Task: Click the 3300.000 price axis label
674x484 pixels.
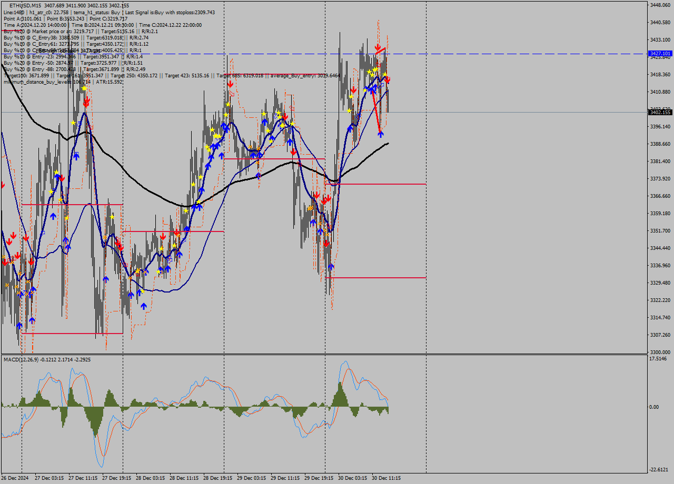Action: coord(660,352)
